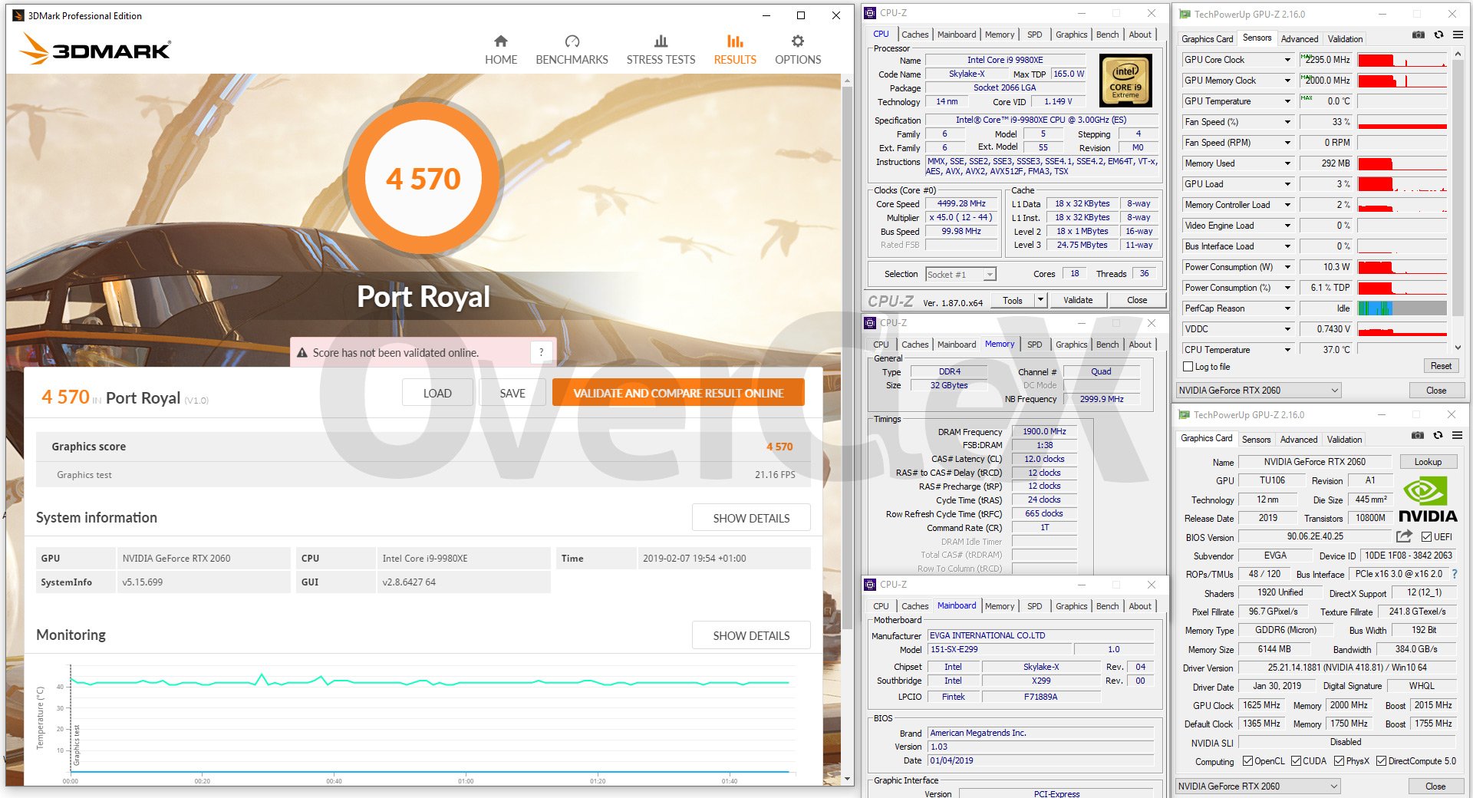The image size is (1473, 798).
Task: Click the 4 570 score circle
Action: pyautogui.click(x=423, y=178)
